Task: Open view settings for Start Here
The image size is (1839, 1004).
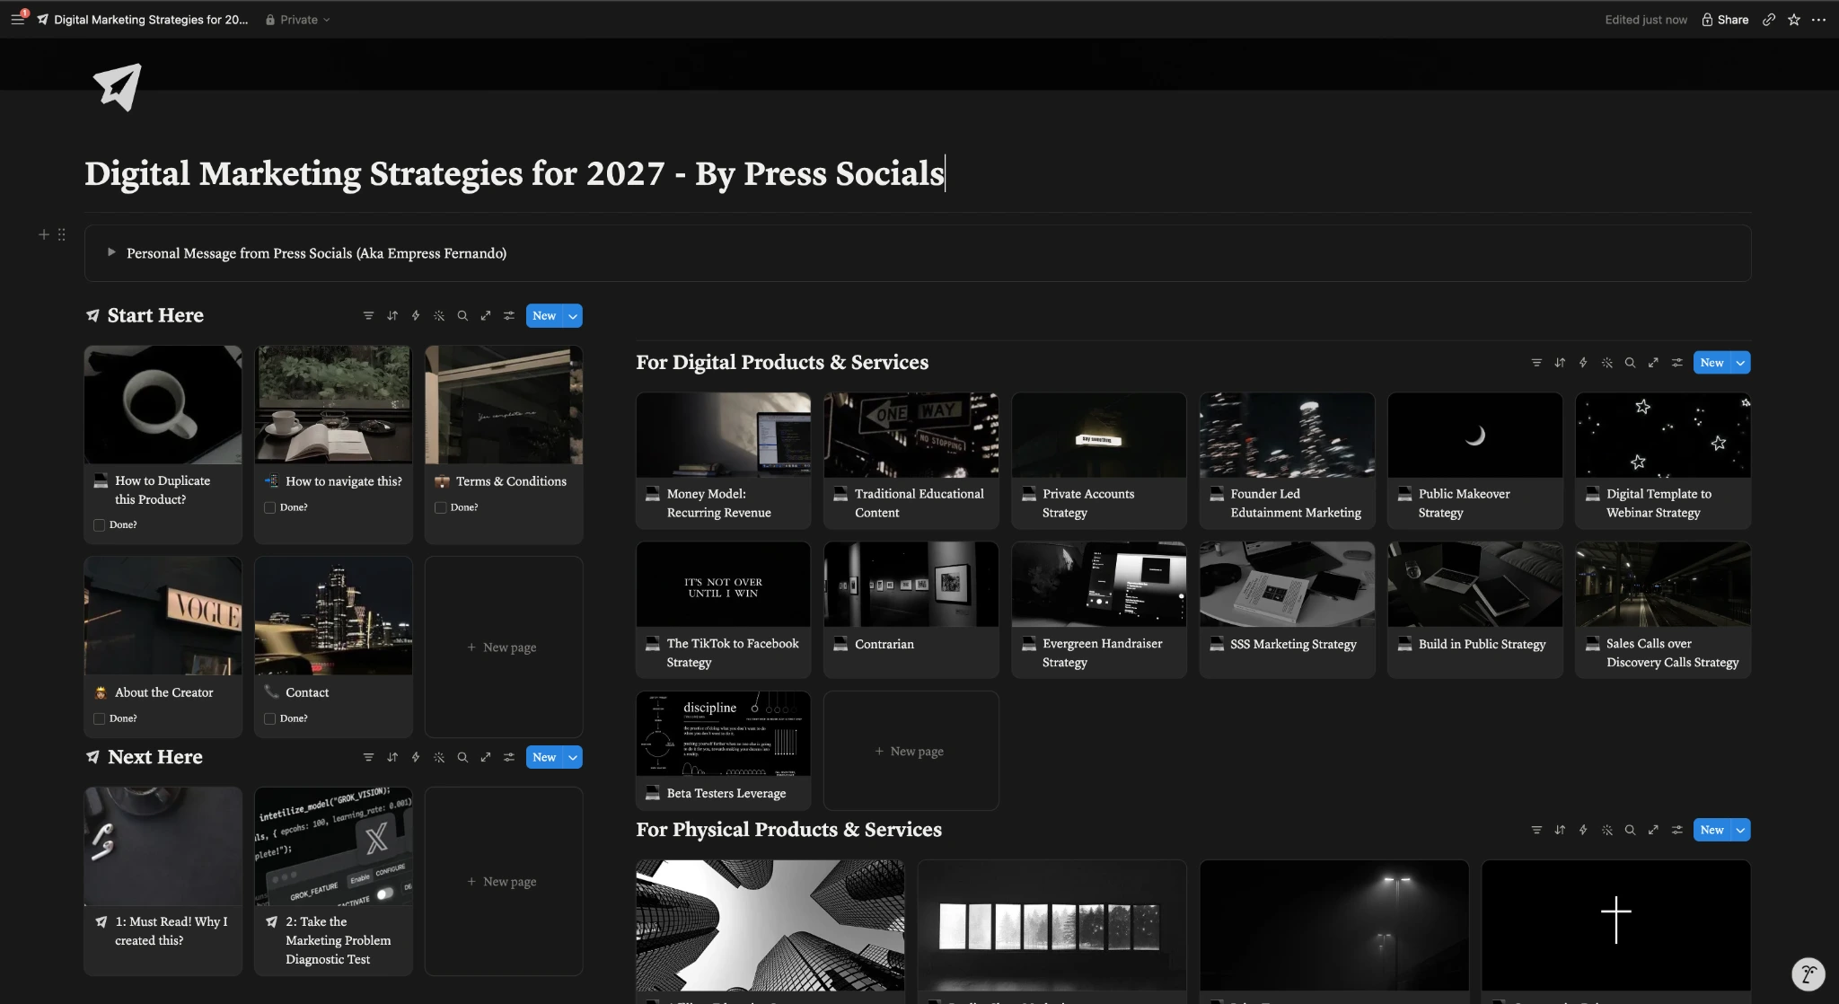Action: pos(509,315)
